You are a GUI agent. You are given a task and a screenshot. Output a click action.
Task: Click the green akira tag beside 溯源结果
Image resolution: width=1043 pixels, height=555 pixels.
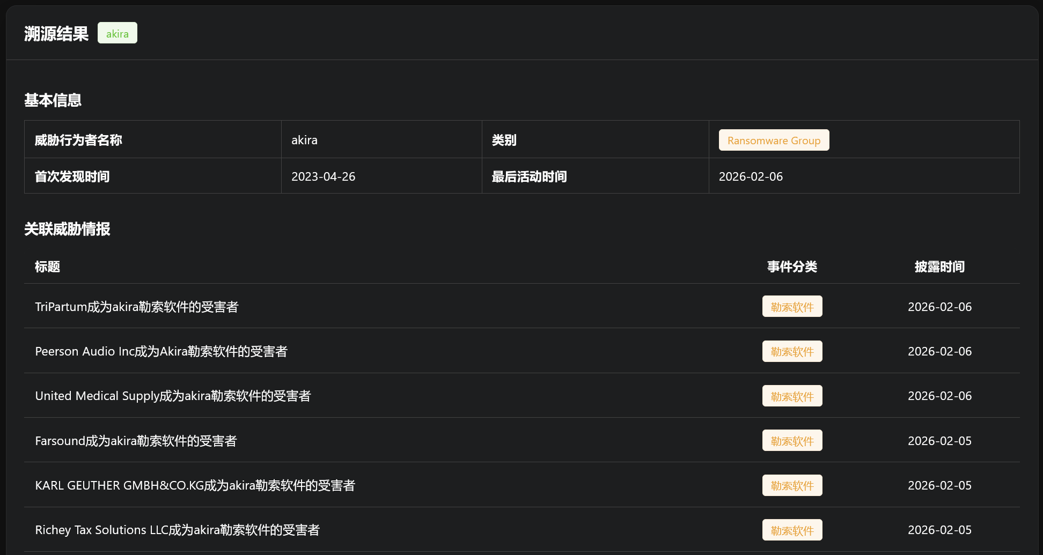(x=117, y=33)
